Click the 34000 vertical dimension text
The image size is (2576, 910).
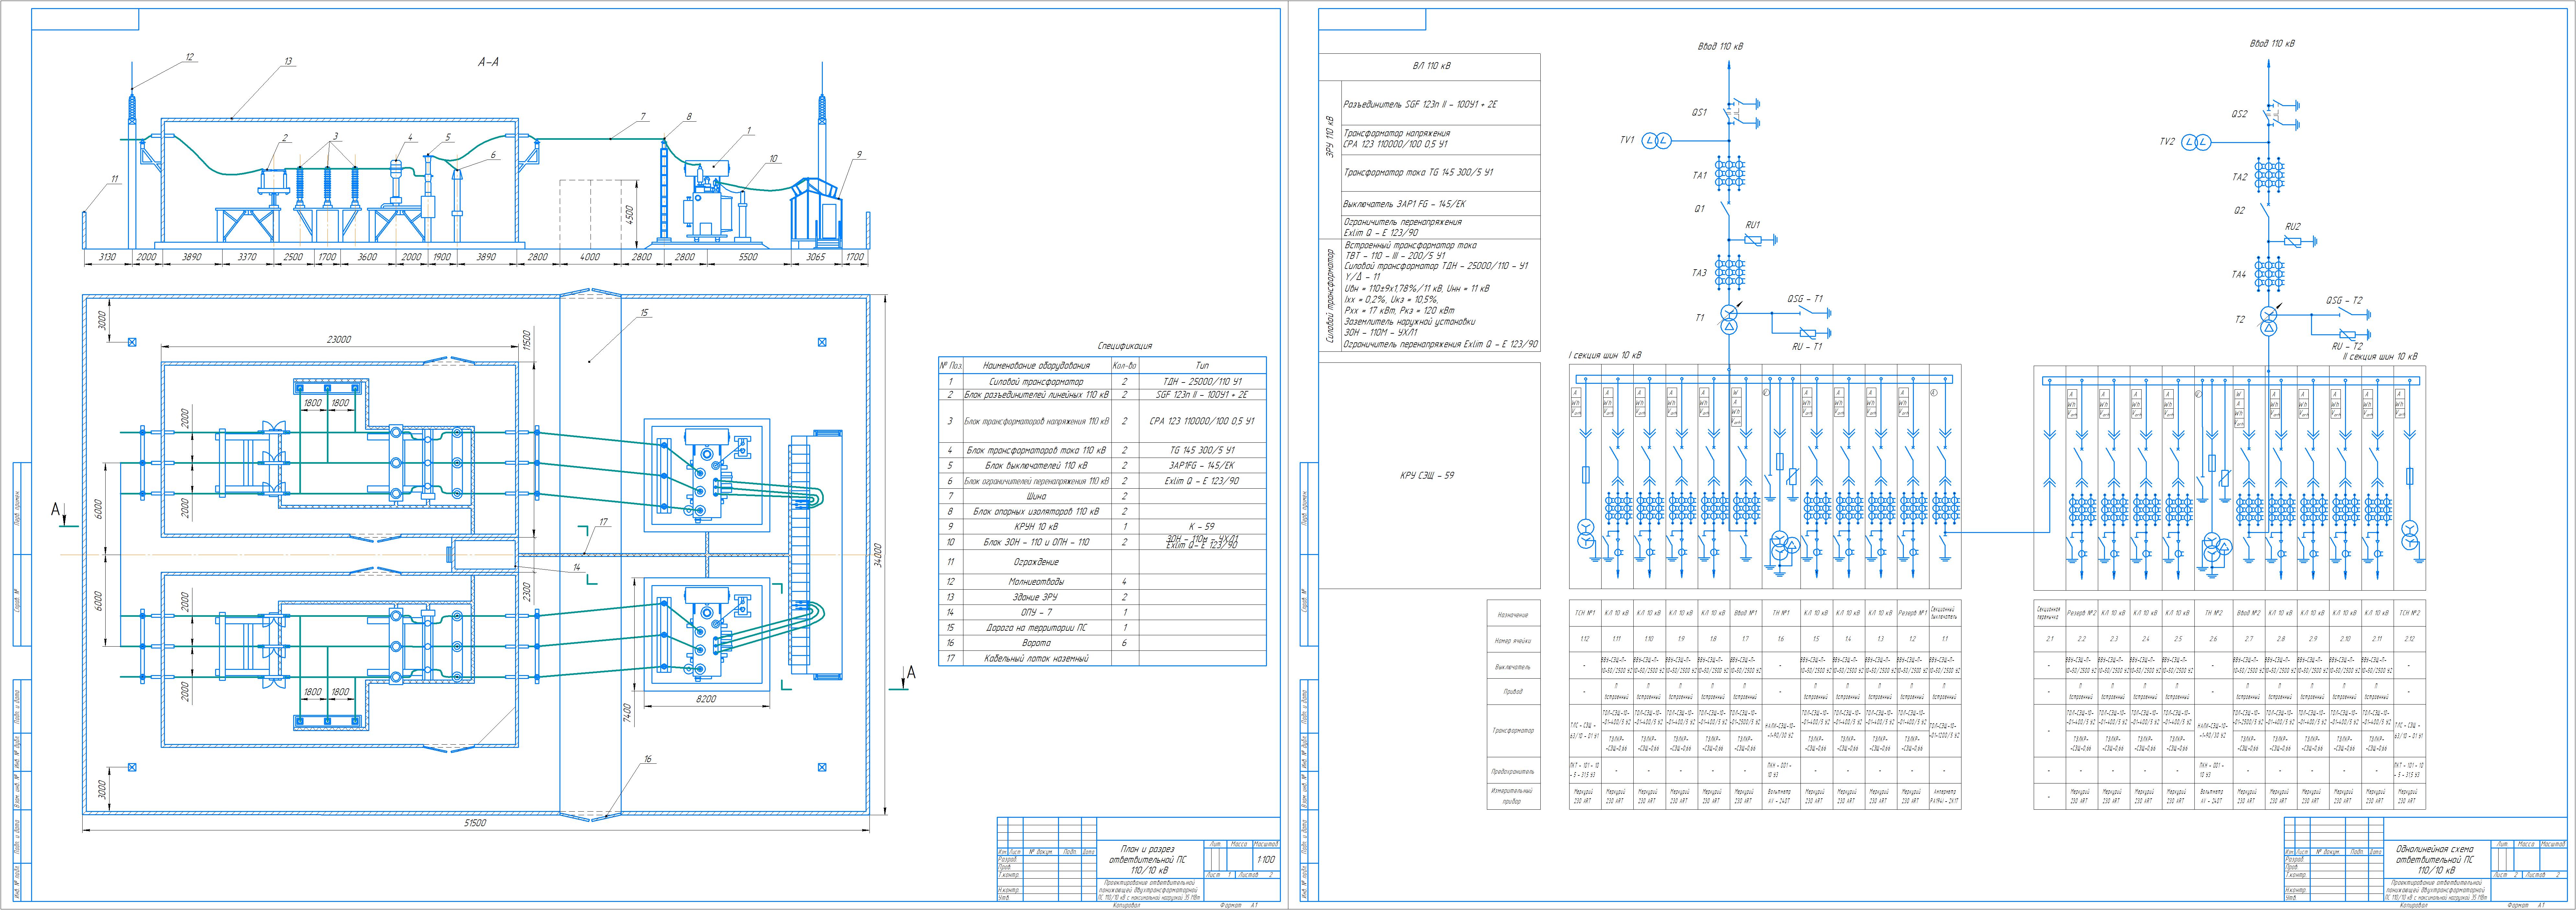(x=878, y=555)
